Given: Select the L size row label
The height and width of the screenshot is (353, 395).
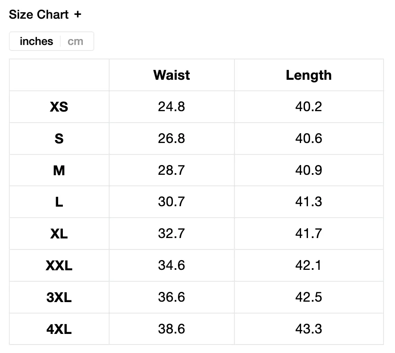Looking at the screenshot, I should click(x=59, y=202).
